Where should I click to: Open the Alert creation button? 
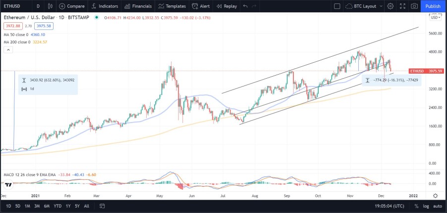click(201, 6)
